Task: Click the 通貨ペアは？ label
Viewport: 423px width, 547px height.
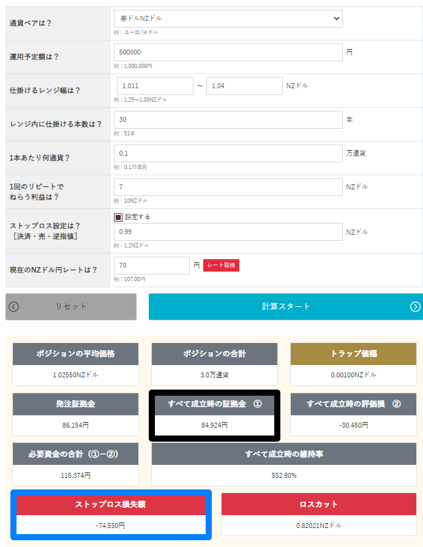Action: 31,23
